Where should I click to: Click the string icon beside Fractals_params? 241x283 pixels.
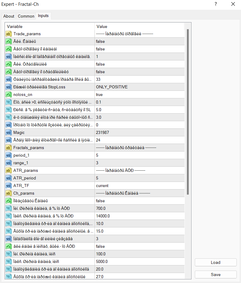point(9,148)
